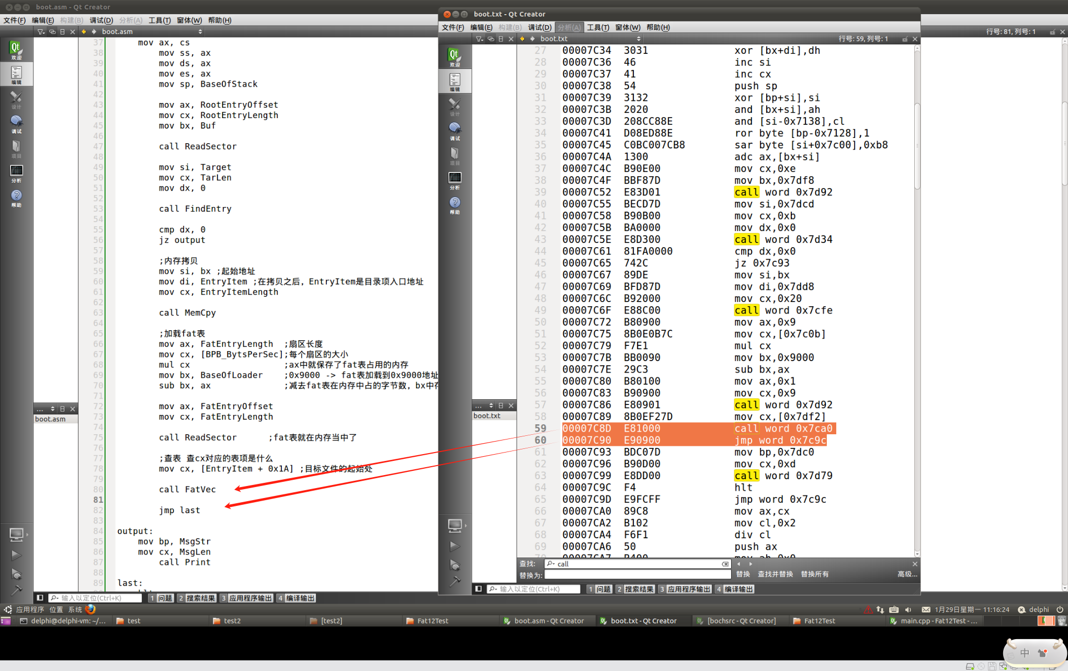This screenshot has height=671, width=1068.
Task: Click the Run play icon in boot.txt sidebar
Action: [x=455, y=546]
